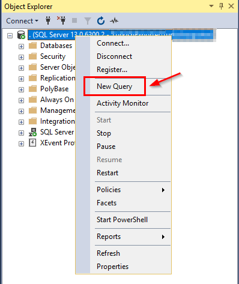Choose Restart from the context menu

[123, 173]
